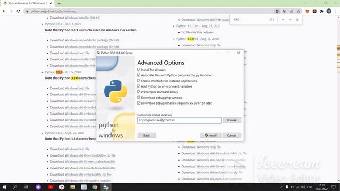Screen dimensions: 340x191
Task: Open taskbar Search
Action: (x=15, y=187)
